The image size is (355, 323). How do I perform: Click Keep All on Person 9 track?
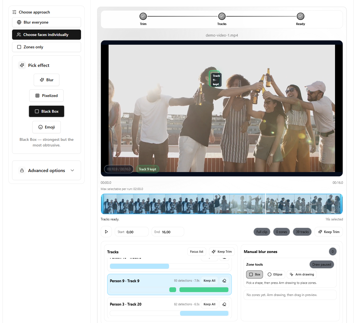[x=209, y=281]
